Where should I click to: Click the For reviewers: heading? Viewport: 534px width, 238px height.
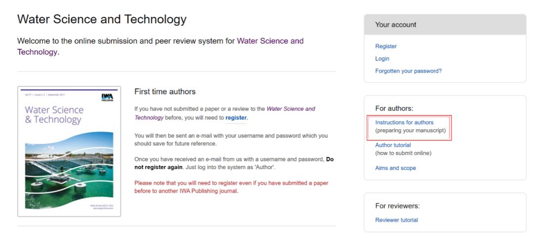click(x=397, y=206)
